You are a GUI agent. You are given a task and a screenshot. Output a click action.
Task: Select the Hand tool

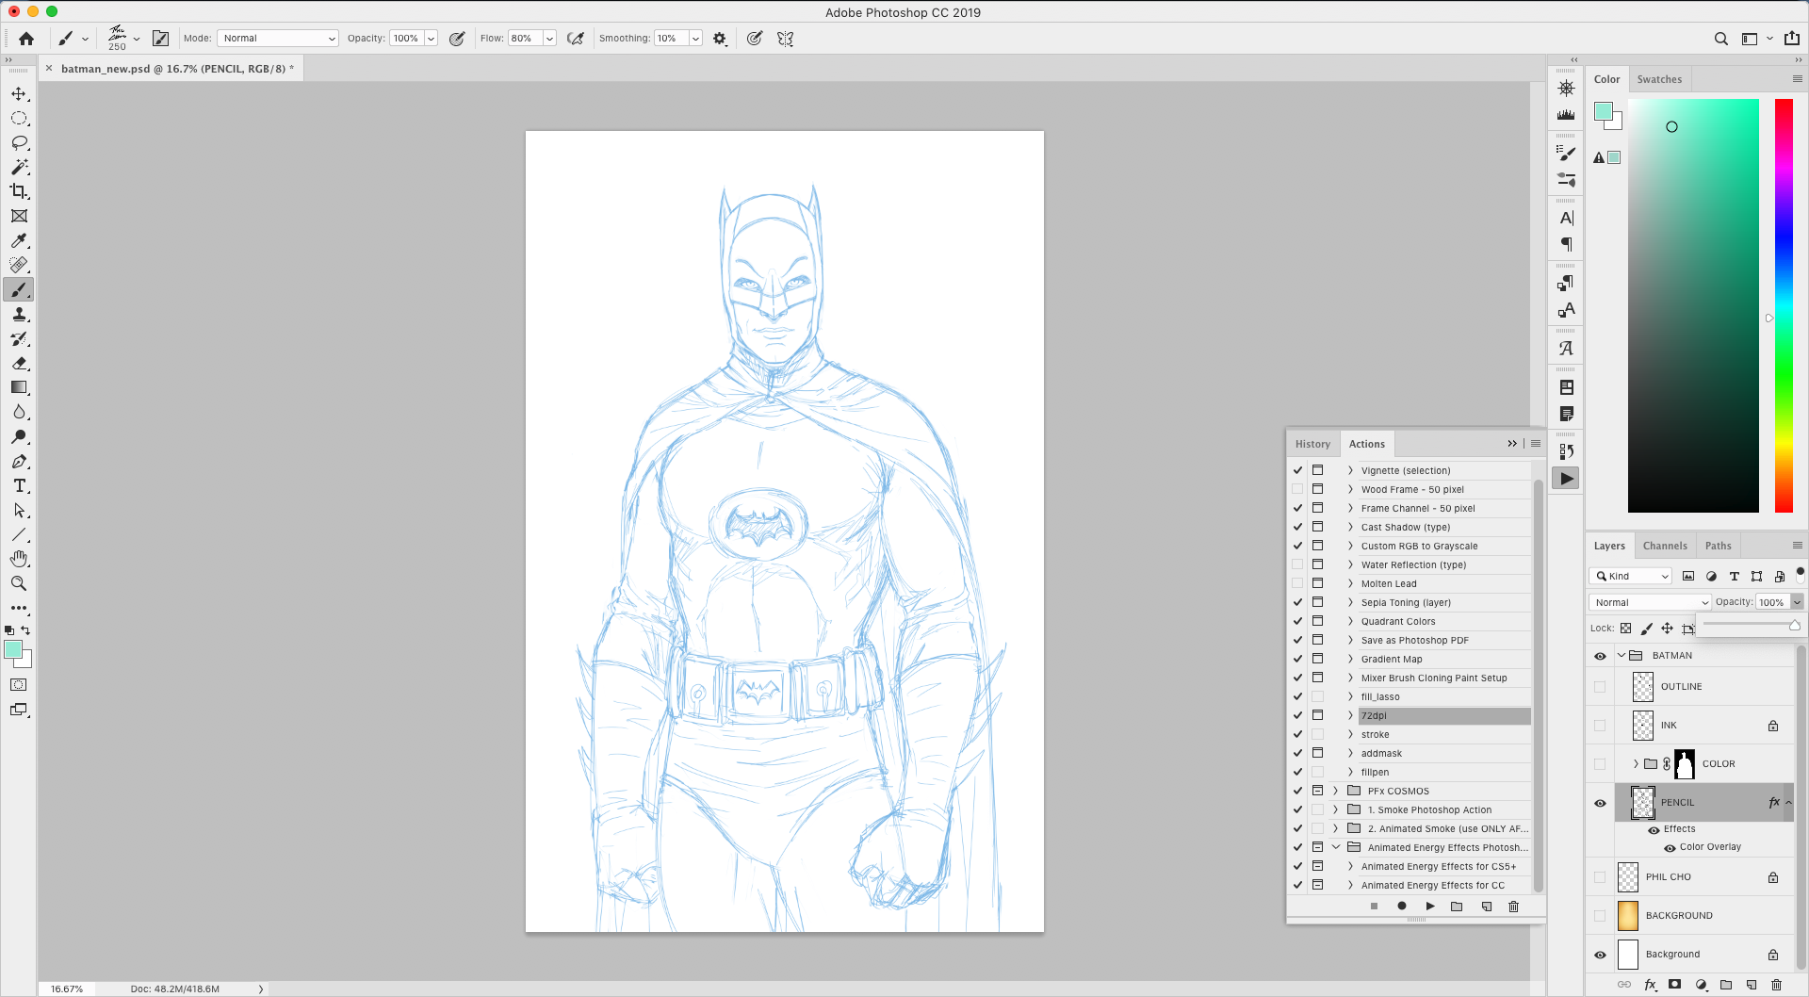19,559
